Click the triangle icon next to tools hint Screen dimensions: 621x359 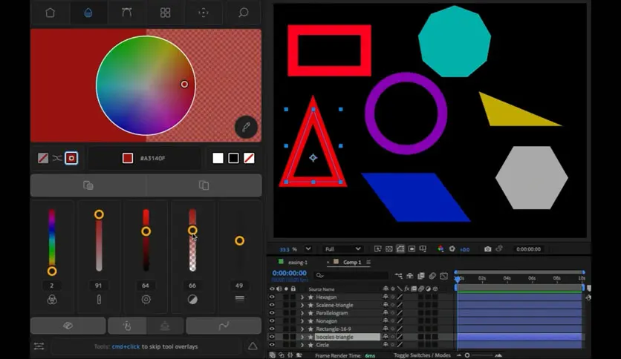point(253,346)
